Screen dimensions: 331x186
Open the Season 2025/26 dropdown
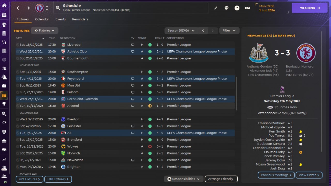[x=181, y=30]
